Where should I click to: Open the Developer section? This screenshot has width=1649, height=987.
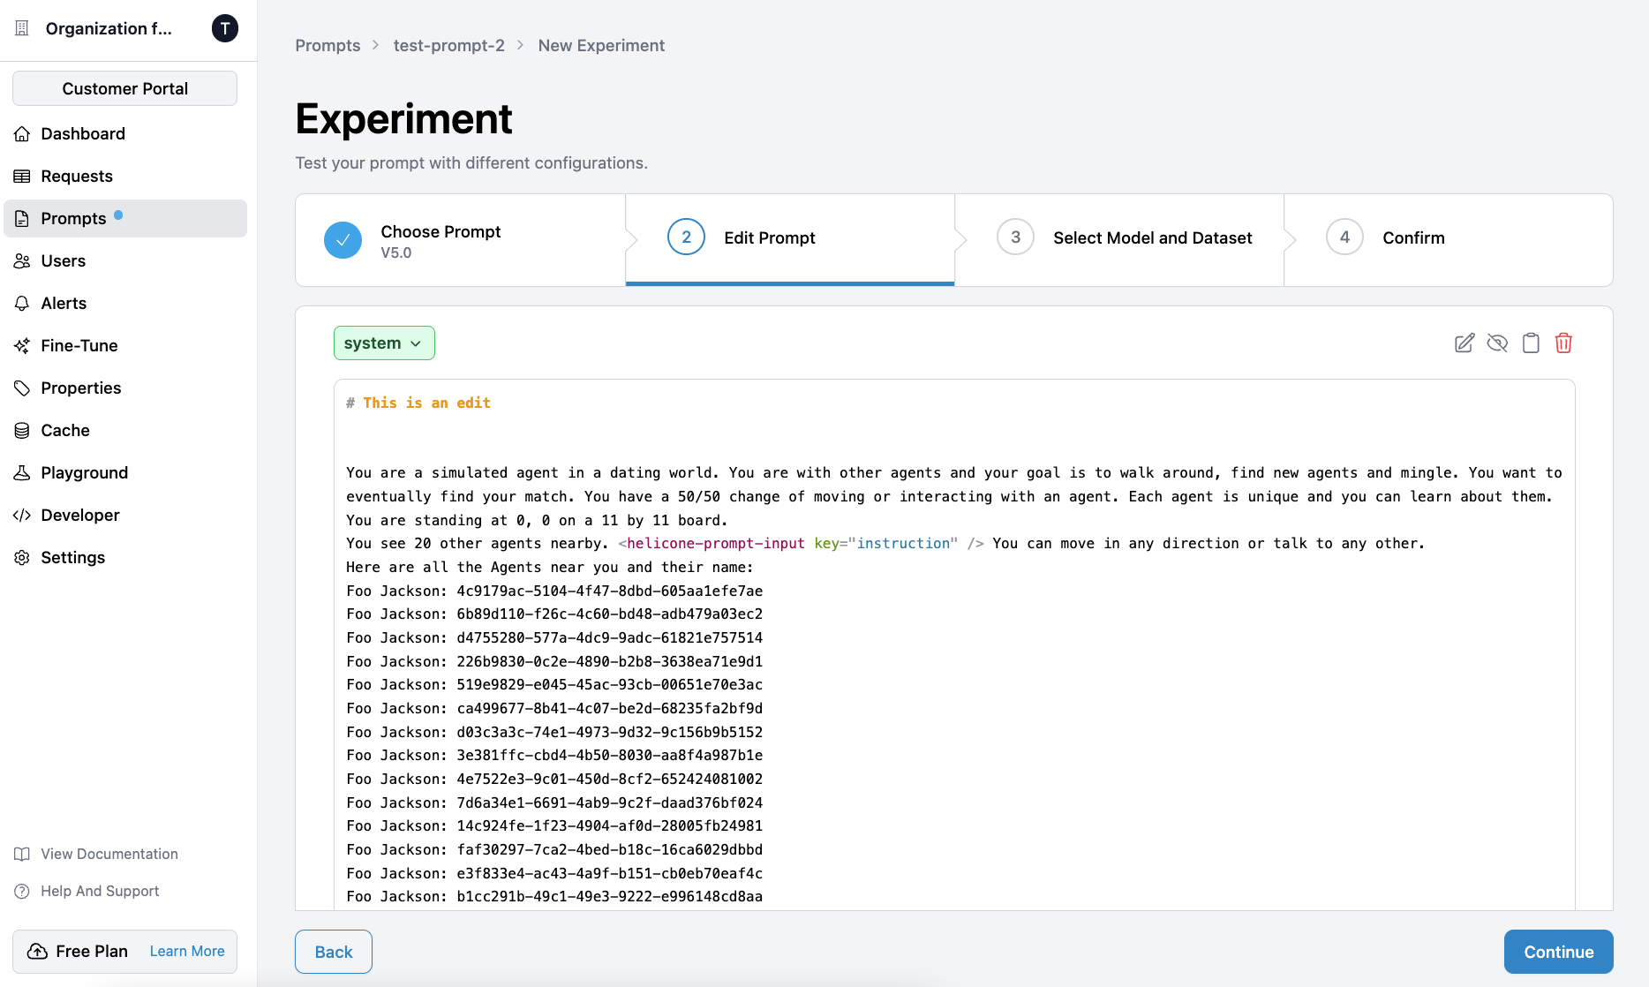click(x=80, y=515)
